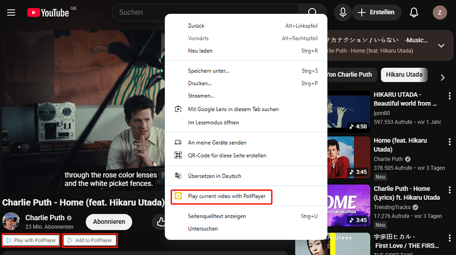Open Charlie Puth channel avatar
The image size is (456, 255).
pyautogui.click(x=11, y=221)
